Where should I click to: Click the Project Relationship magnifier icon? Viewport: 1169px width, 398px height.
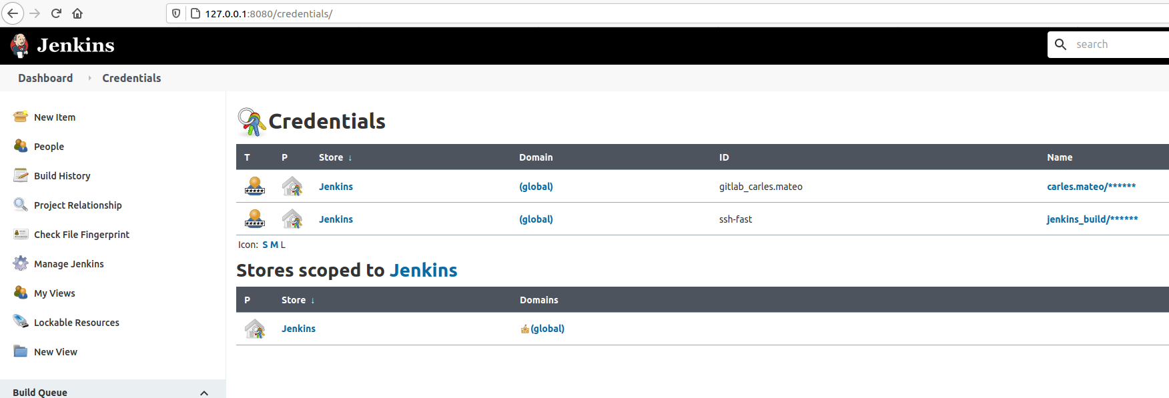[x=21, y=205]
